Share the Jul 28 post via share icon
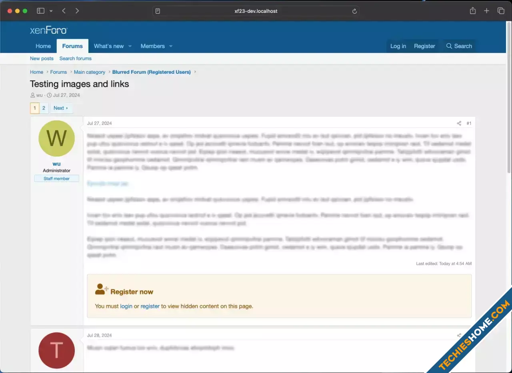Screen dimensions: 512x373 click(x=459, y=335)
